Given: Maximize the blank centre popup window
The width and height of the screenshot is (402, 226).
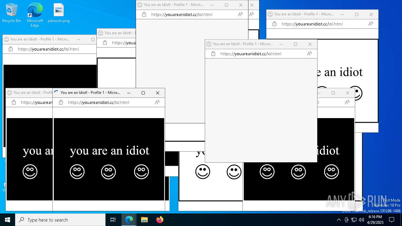Looking at the screenshot, I should 296,44.
